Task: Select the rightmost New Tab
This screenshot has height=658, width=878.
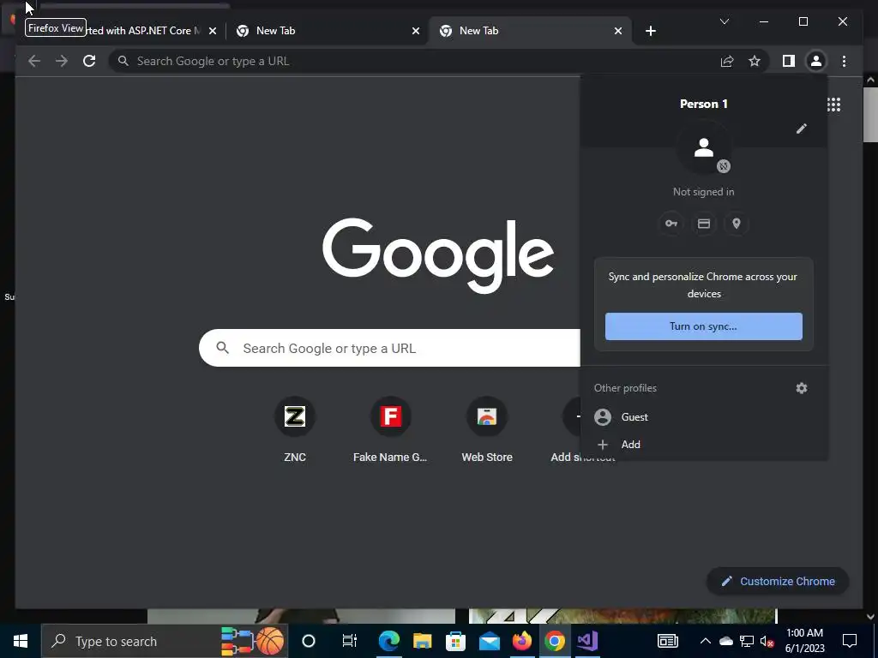Action: point(530,31)
